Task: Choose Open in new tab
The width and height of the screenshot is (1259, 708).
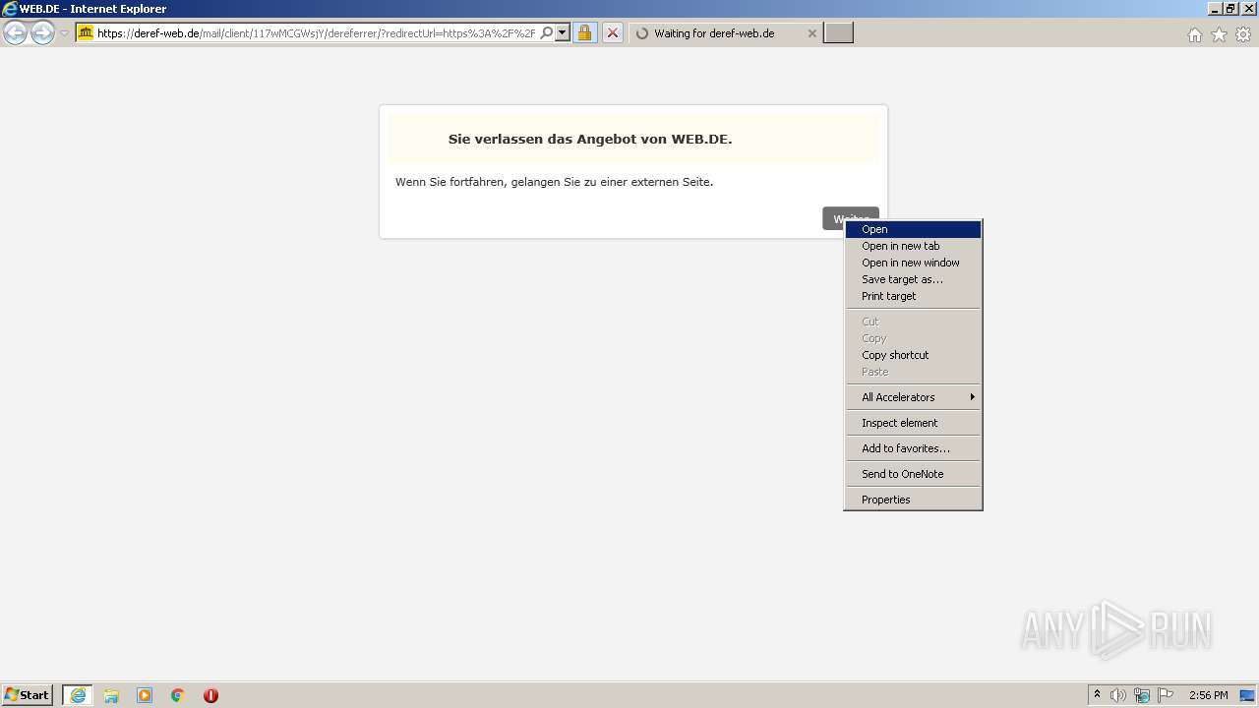Action: coord(913,246)
